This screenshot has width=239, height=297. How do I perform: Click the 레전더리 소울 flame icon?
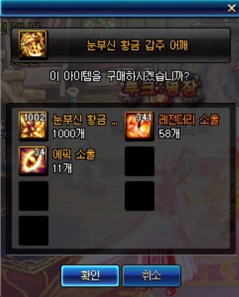coord(139,126)
